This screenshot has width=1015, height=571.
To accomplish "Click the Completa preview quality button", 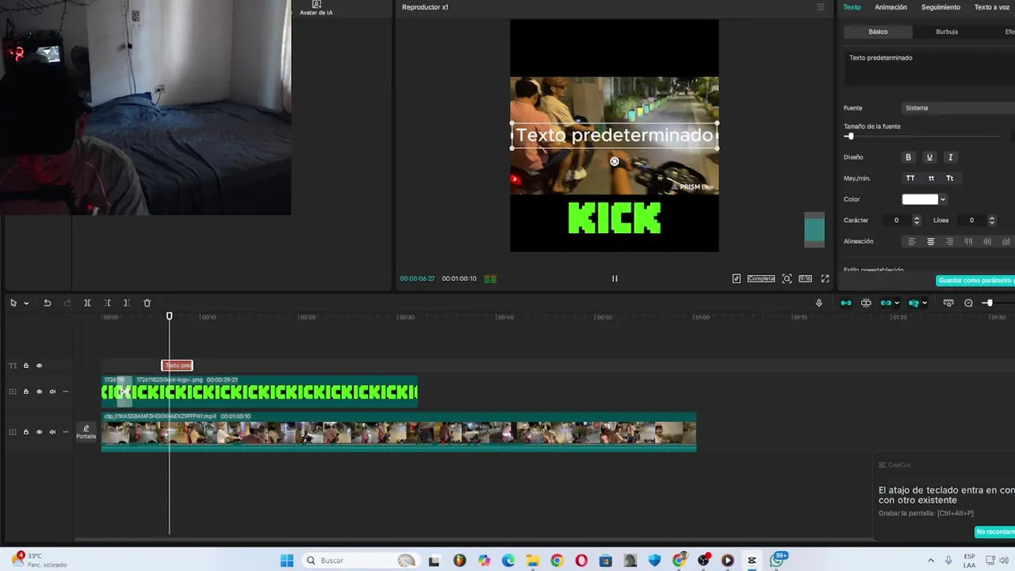I will pos(761,278).
